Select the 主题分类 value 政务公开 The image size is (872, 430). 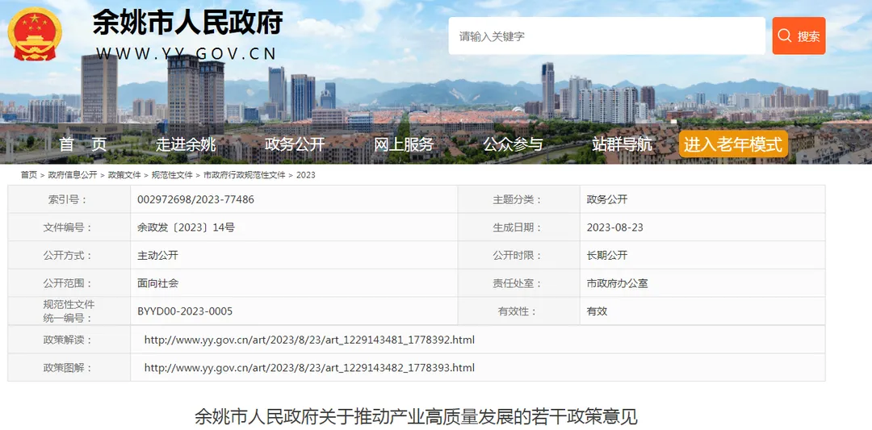click(606, 199)
